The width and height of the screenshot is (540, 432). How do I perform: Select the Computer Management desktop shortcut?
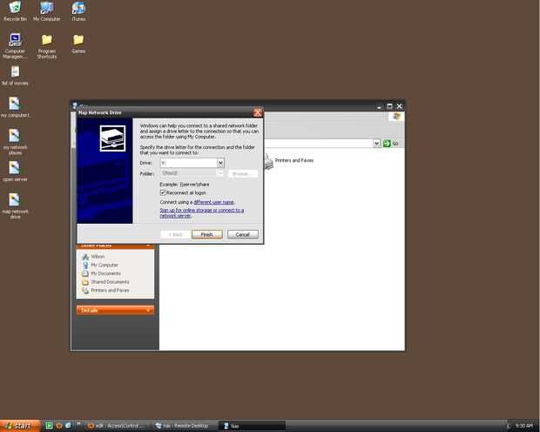click(15, 46)
